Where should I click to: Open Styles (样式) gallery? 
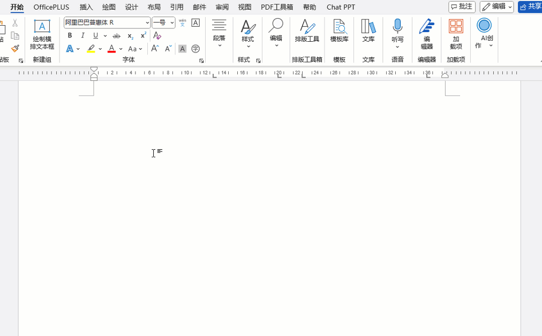(248, 33)
